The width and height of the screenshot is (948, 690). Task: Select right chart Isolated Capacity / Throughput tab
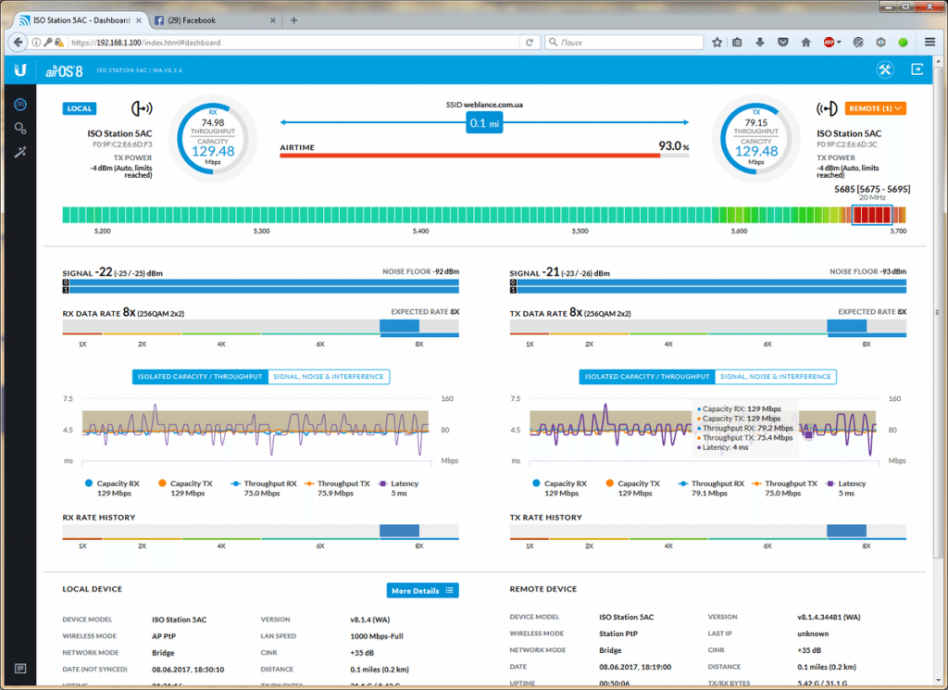(647, 377)
